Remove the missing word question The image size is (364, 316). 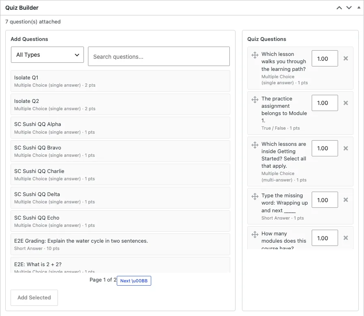click(346, 200)
